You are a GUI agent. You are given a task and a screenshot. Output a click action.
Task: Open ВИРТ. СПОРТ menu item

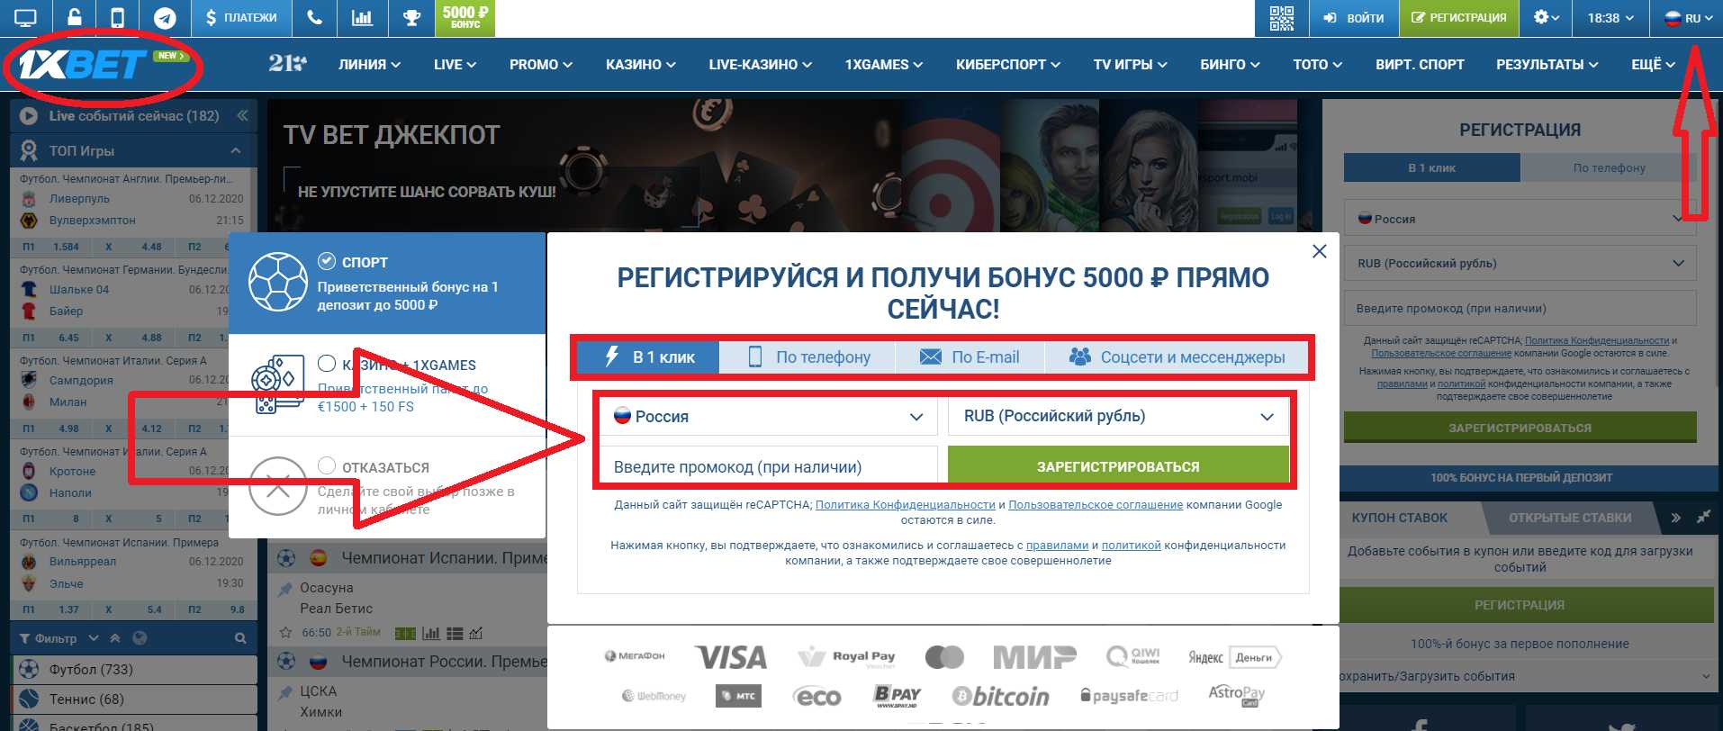[x=1420, y=64]
